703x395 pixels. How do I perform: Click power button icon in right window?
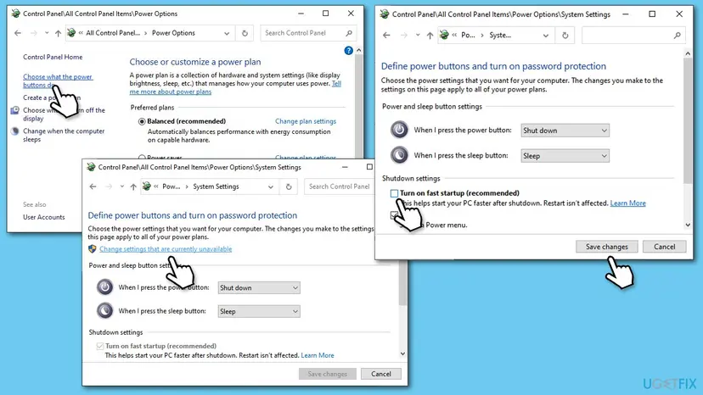point(399,130)
